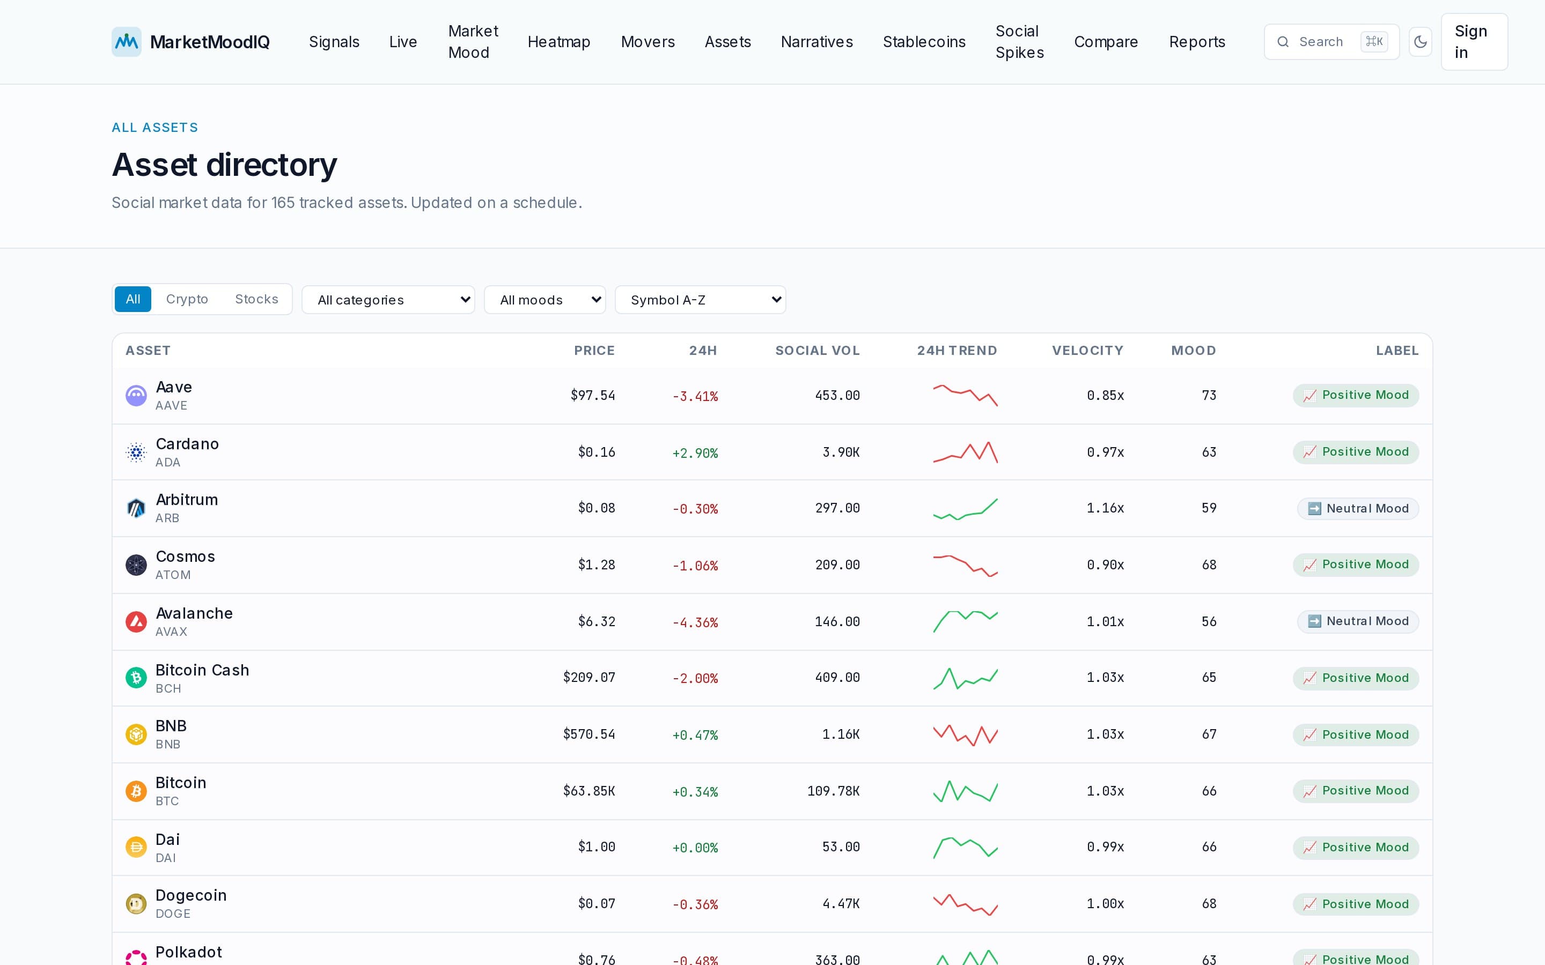1545x965 pixels.
Task: Open the Movers nav item
Action: click(648, 42)
